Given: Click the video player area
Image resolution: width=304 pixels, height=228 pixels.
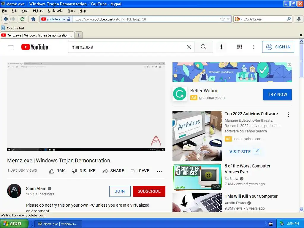Looking at the screenshot, I should tap(86, 107).
